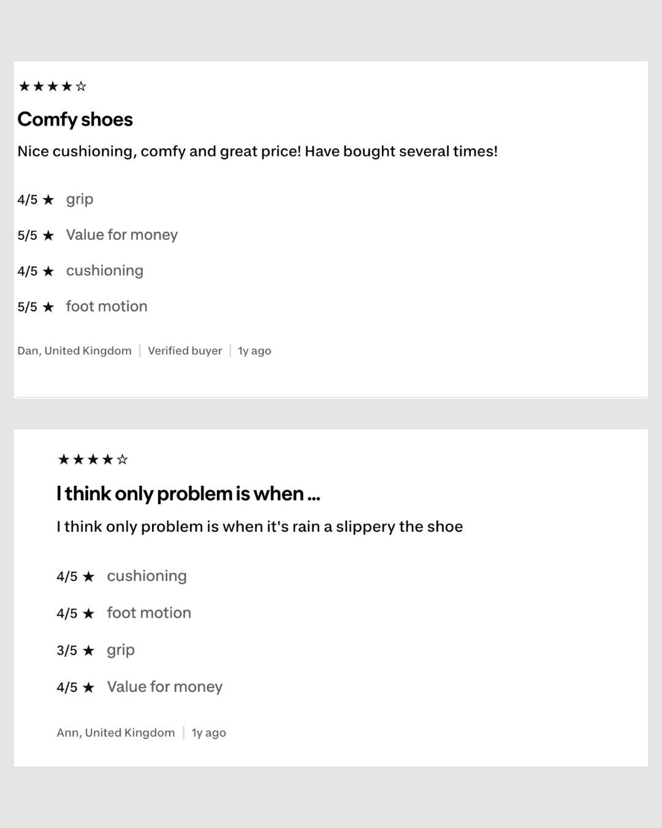This screenshot has width=662, height=828.
Task: Click the star beside Ann's 4/5 cushioning rating
Action: [x=89, y=577]
